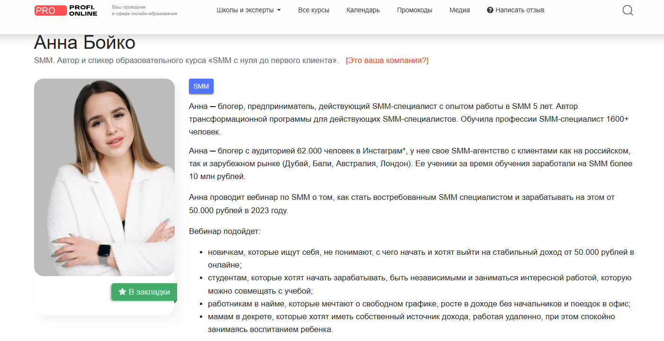The image size is (664, 341).
Task: Select Написать отзыв in the navigation
Action: click(x=519, y=9)
